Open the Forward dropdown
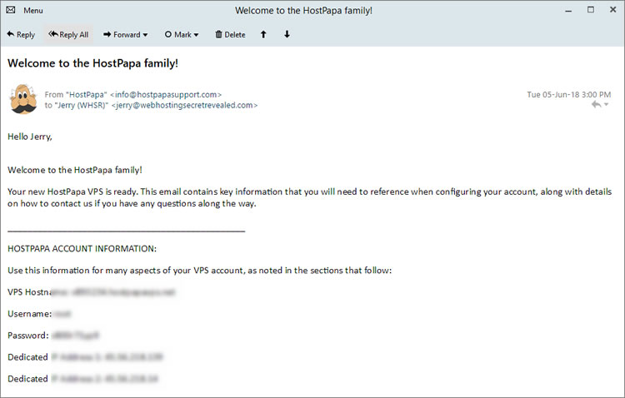The height and width of the screenshot is (398, 625). coord(126,35)
